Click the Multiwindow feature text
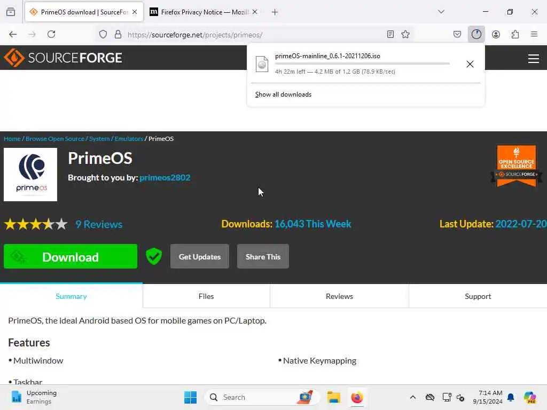 point(38,360)
